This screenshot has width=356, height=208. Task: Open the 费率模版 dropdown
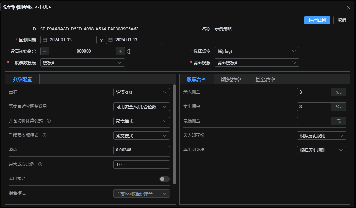pyautogui.click(x=257, y=63)
